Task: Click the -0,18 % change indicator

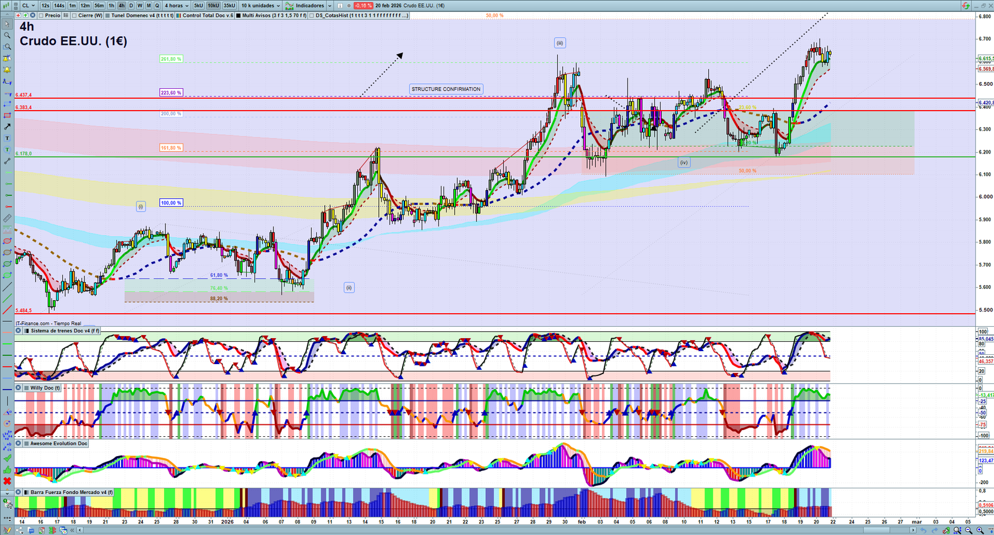Action: tap(363, 6)
